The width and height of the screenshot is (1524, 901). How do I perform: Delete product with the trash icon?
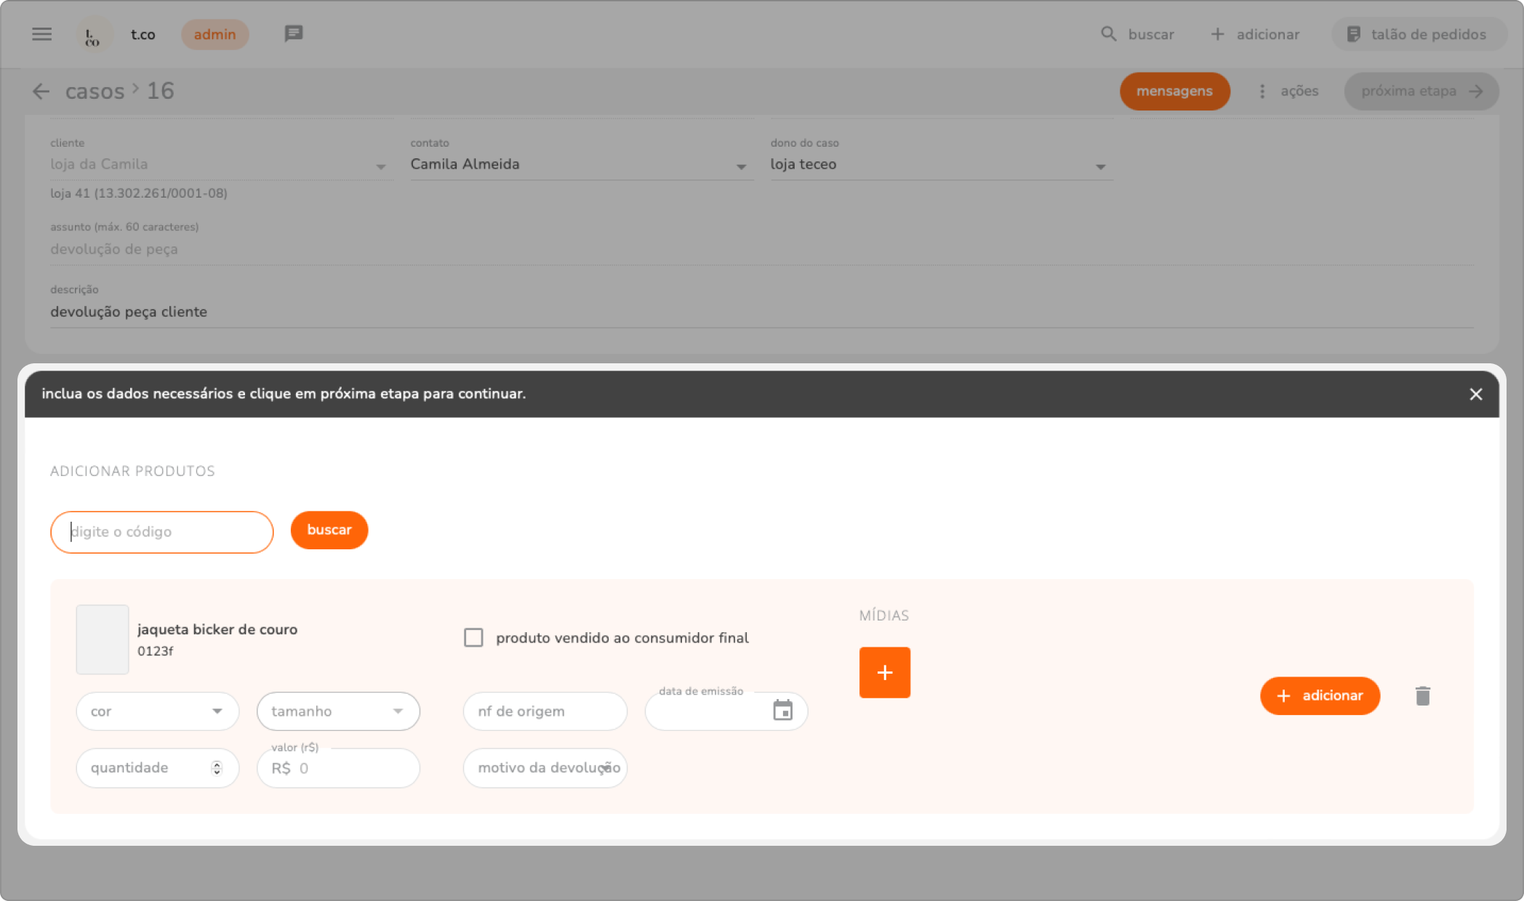coord(1422,696)
